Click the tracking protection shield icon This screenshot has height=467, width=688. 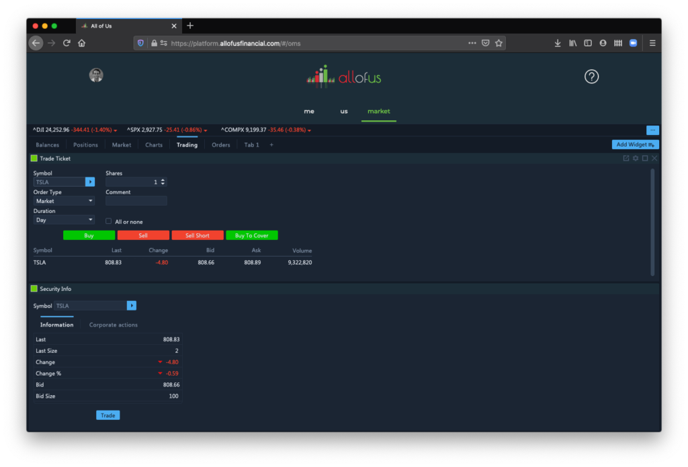(140, 43)
